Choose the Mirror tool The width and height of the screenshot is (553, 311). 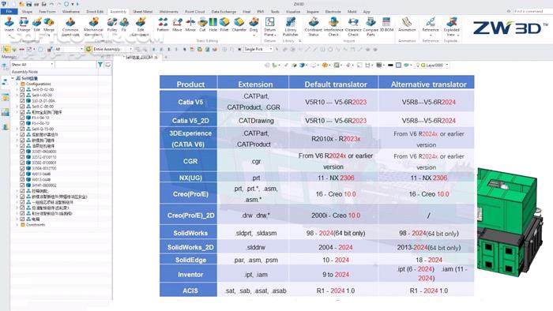point(190,24)
